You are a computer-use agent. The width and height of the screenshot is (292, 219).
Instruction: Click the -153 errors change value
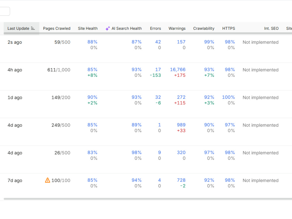[155, 75]
